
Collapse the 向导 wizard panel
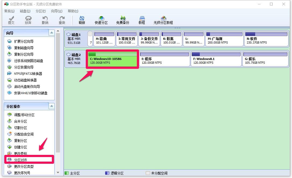(x=52, y=33)
